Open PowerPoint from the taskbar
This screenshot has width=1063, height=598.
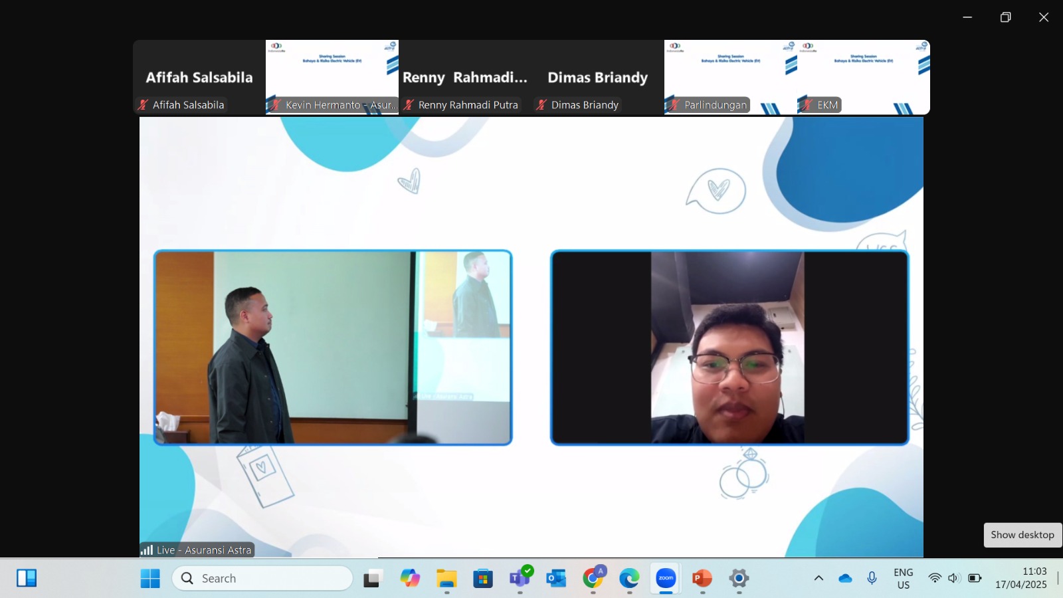click(702, 578)
